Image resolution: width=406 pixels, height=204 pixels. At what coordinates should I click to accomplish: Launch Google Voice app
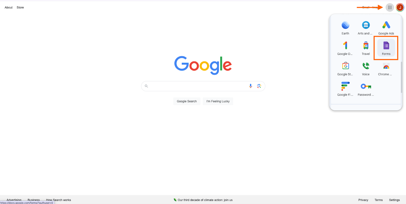366,68
